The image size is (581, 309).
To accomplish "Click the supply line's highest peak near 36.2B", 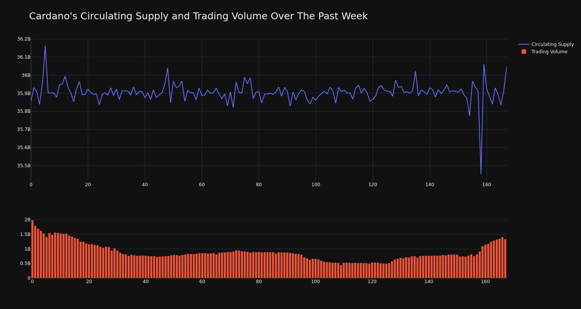I will tap(45, 46).
